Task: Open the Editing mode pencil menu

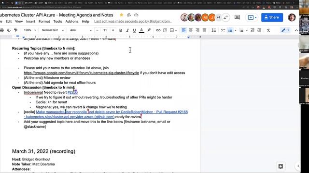Action: click(285, 30)
